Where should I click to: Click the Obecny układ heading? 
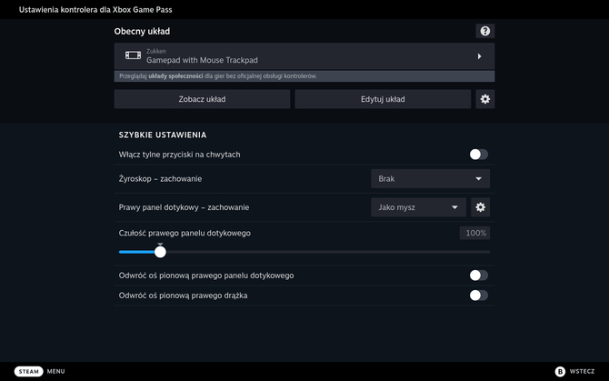142,31
